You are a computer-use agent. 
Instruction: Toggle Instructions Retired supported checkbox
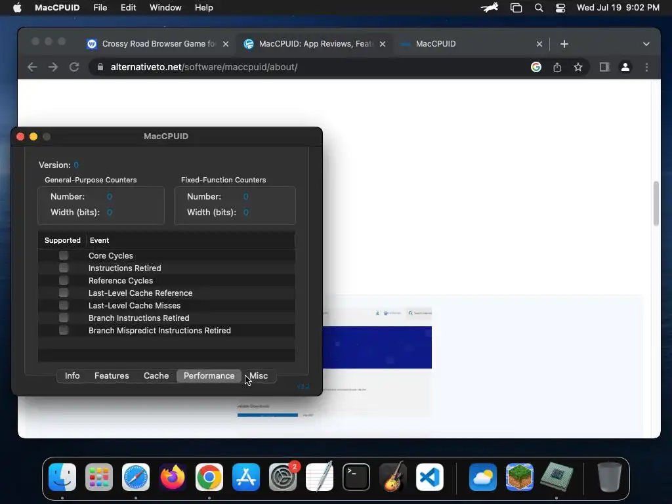point(64,268)
